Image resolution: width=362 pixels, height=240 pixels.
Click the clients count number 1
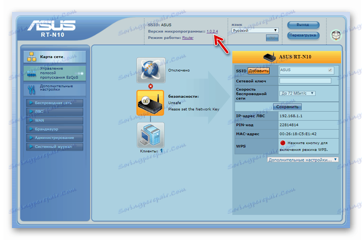coord(161,151)
